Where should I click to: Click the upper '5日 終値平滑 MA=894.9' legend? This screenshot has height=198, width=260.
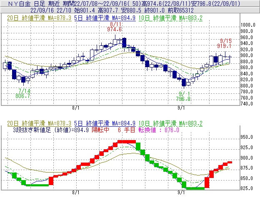105,18
